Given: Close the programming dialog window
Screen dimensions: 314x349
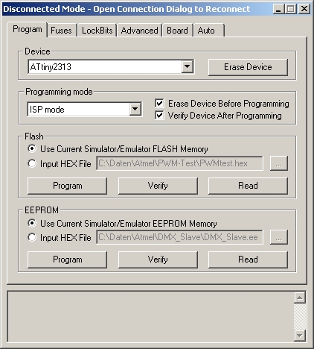Looking at the screenshot, I should coord(304,9).
